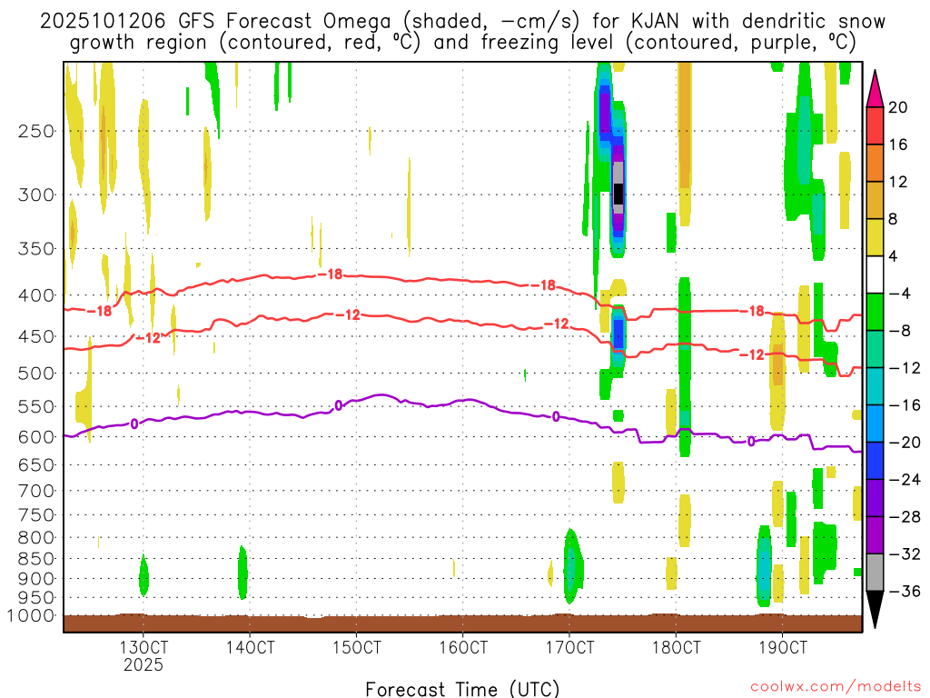Click the 250 pressure level label
Viewport: 930px width, 698px height.
click(x=36, y=131)
